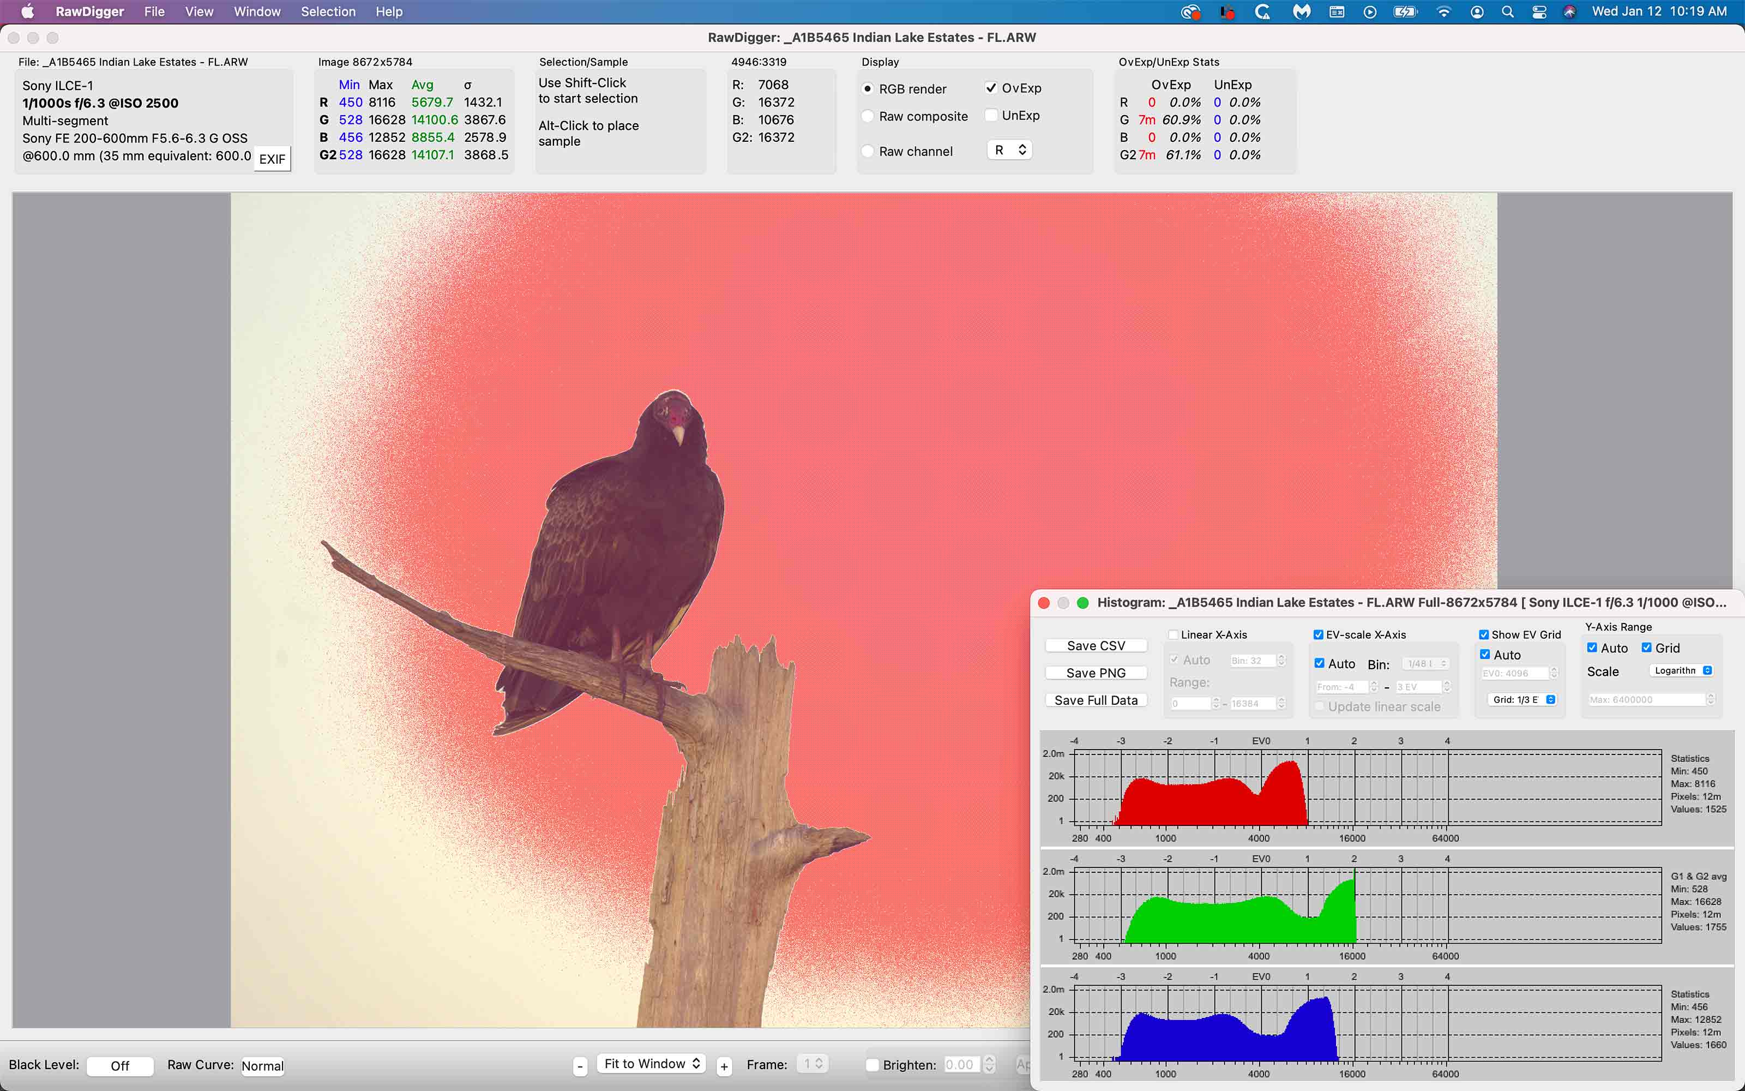Toggle the Black Level Off button
The width and height of the screenshot is (1745, 1091).
tap(120, 1066)
